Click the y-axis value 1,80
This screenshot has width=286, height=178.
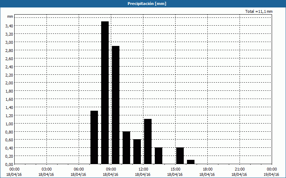click(9, 91)
